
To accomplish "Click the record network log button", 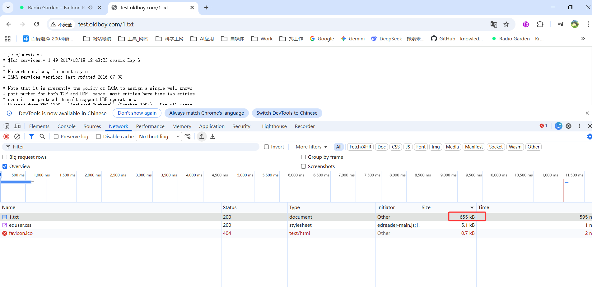I will pyautogui.click(x=6, y=136).
